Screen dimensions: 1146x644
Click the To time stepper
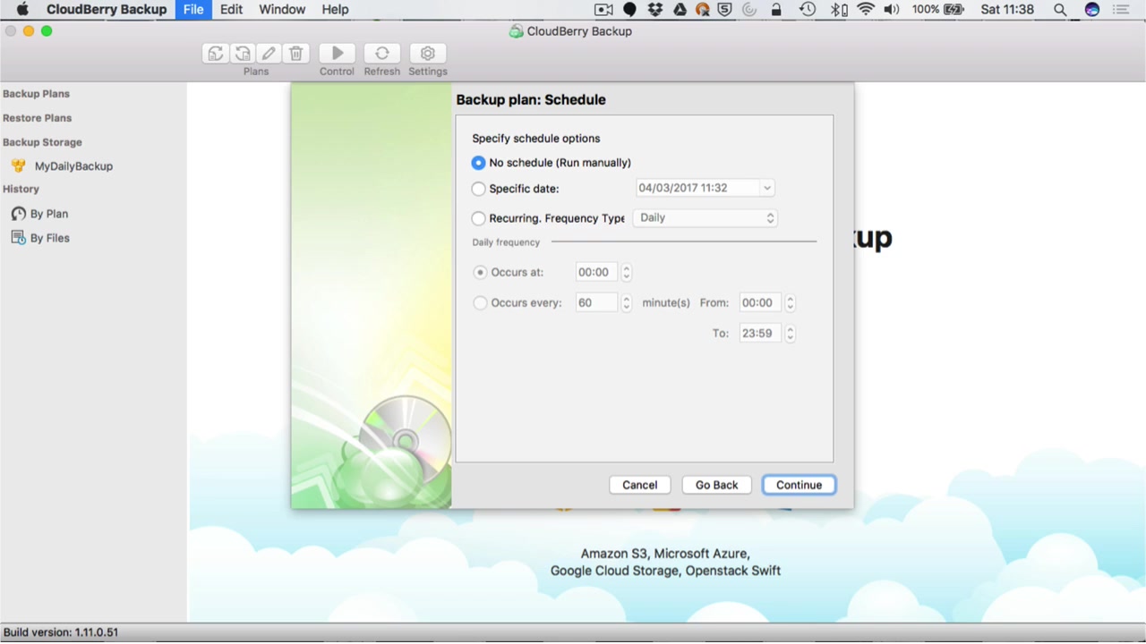pyautogui.click(x=790, y=334)
